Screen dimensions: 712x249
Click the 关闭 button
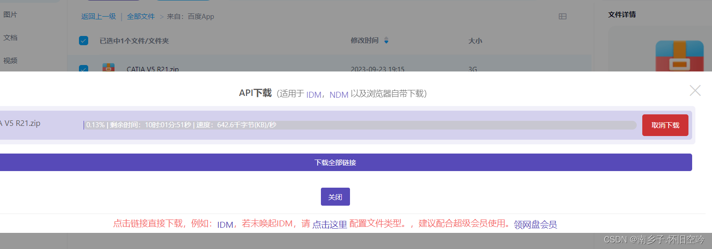[x=335, y=197]
